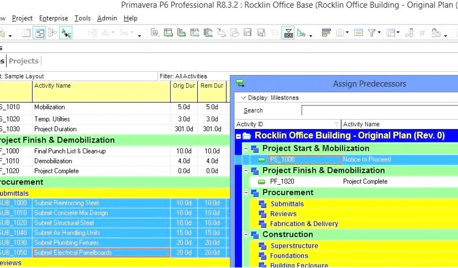The height and width of the screenshot is (268, 458).
Task: Click the Gantt chart view icon
Action: click(39, 33)
